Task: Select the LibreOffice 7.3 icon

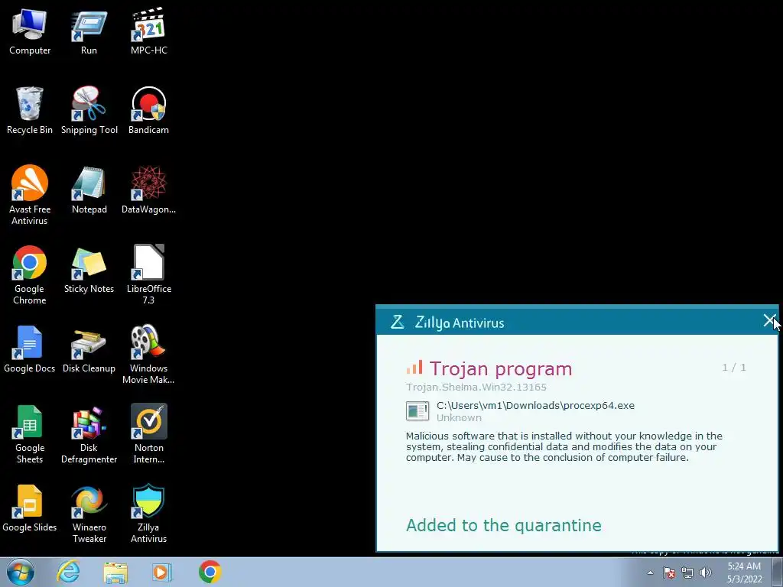Action: (x=148, y=275)
